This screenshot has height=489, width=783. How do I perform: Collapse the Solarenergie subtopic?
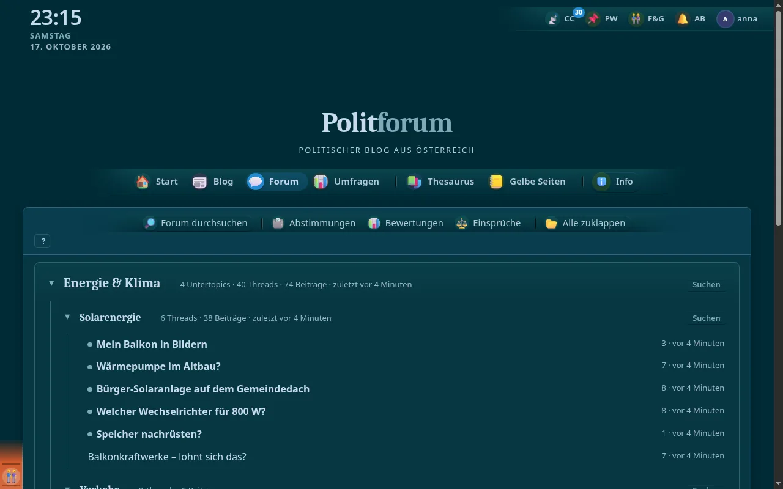tap(67, 317)
